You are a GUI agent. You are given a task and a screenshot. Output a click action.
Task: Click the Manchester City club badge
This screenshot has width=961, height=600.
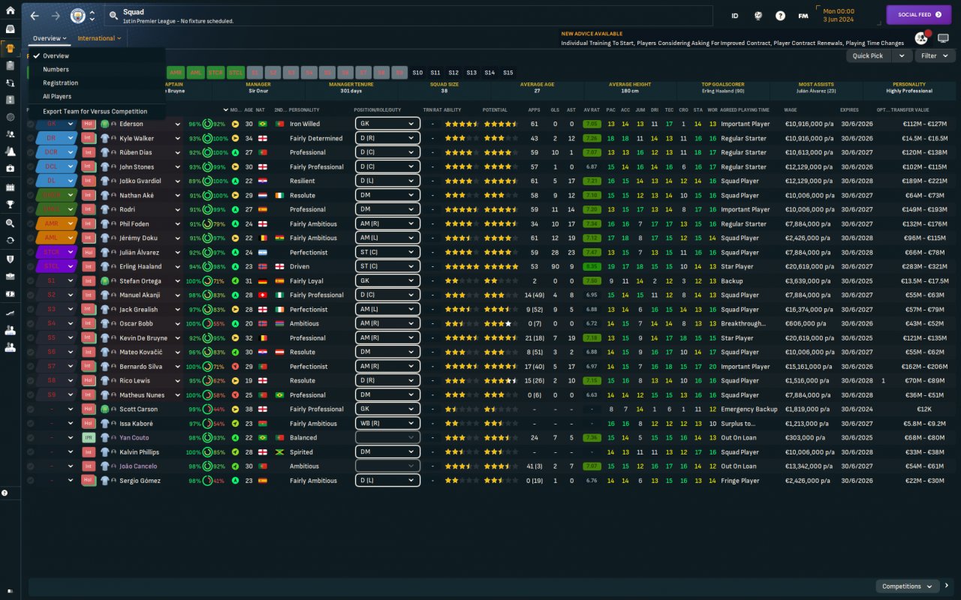click(77, 16)
